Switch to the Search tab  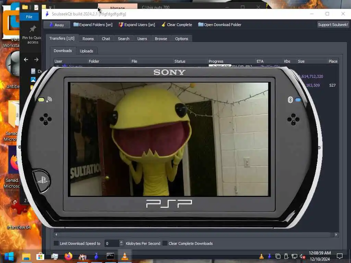coord(123,39)
